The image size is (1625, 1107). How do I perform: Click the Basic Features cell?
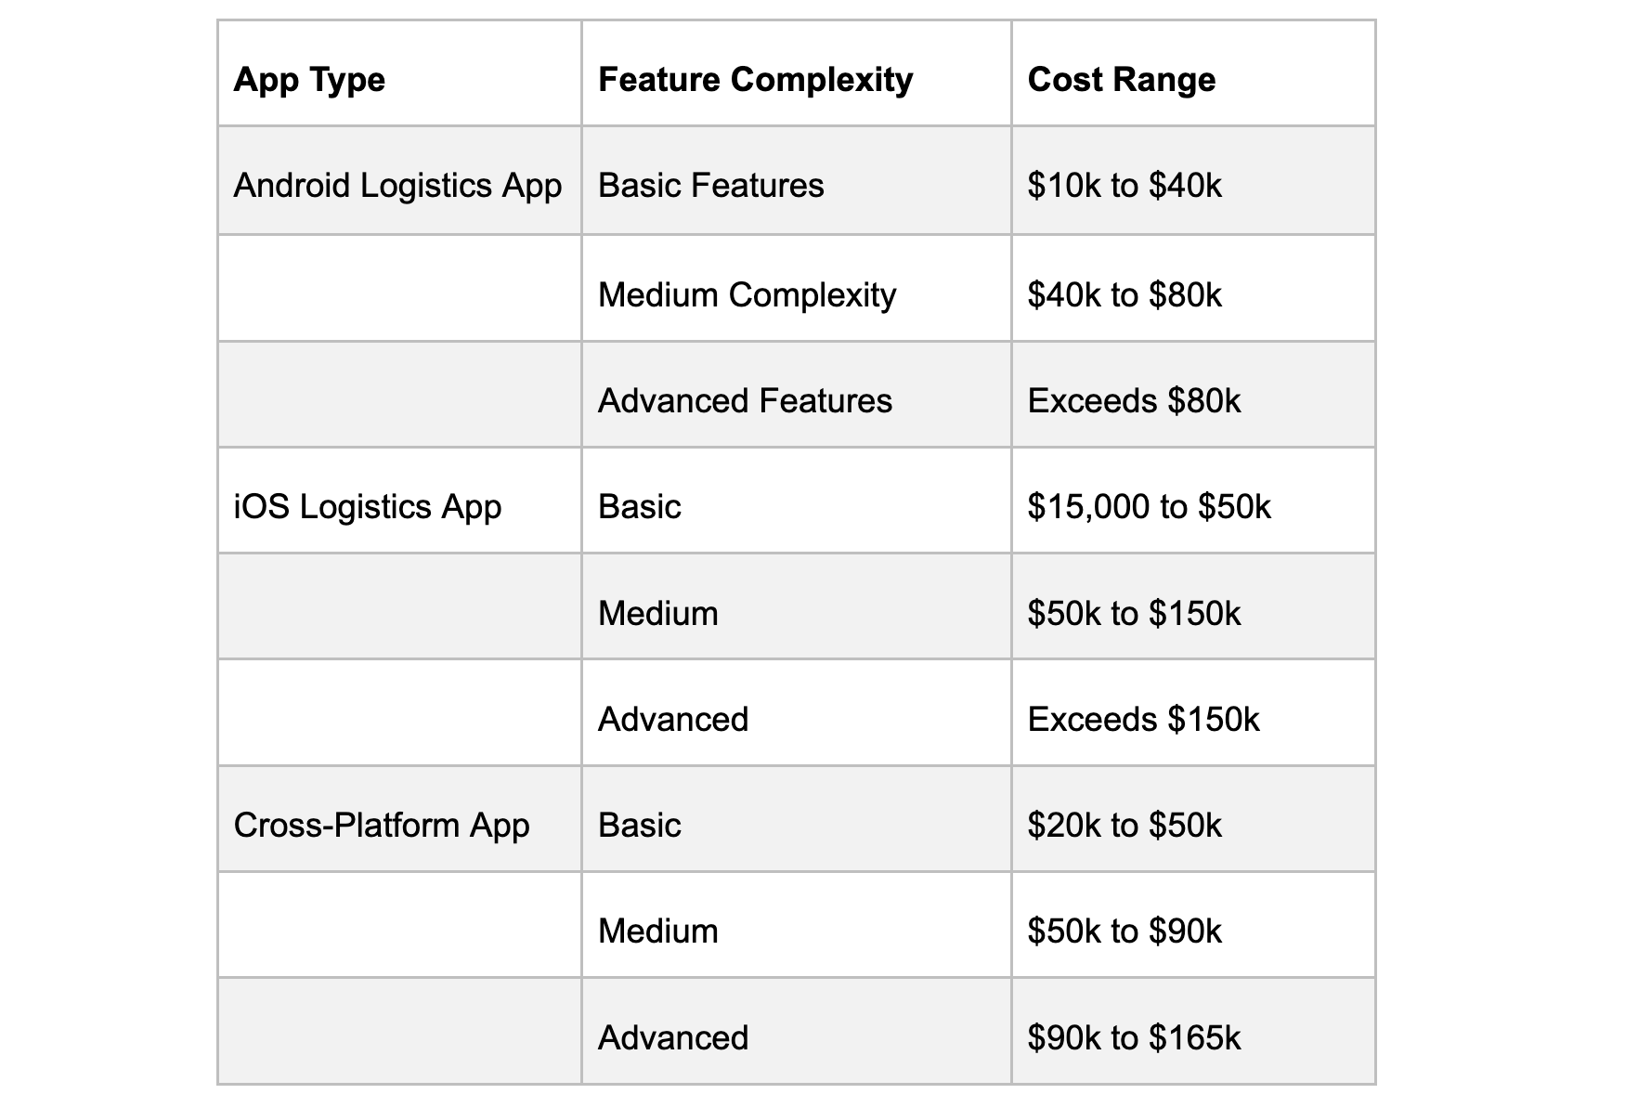(796, 180)
